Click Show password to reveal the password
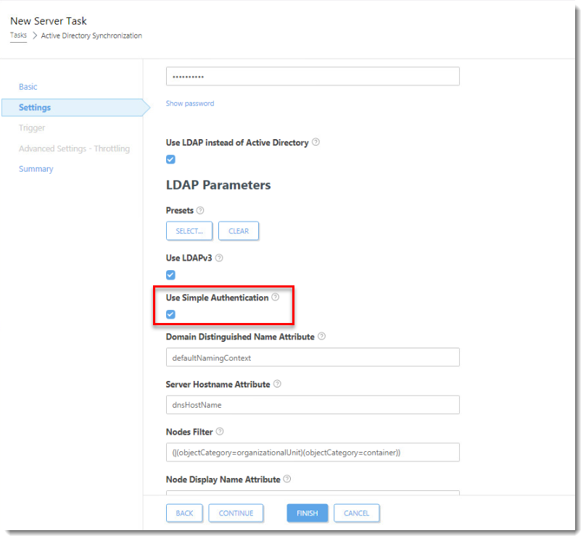Viewport: 586px width, 541px height. pos(189,103)
